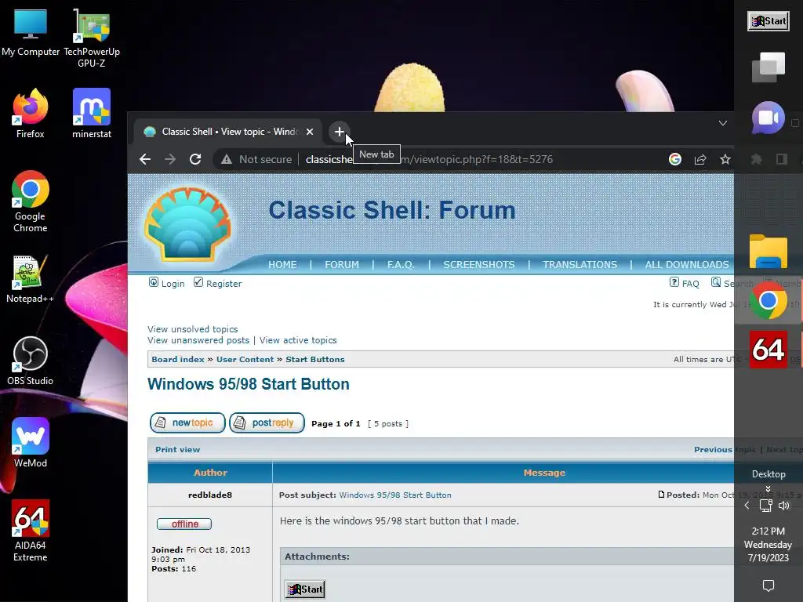This screenshot has height=602, width=803.
Task: Click AIDA64 icon on taskbar
Action: click(x=768, y=350)
